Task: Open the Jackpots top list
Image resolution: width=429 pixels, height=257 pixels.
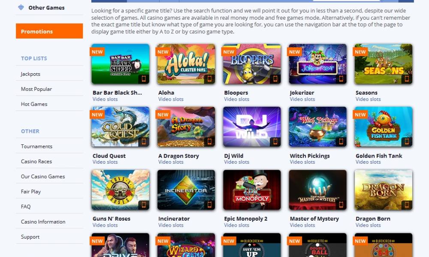Action: coord(30,74)
